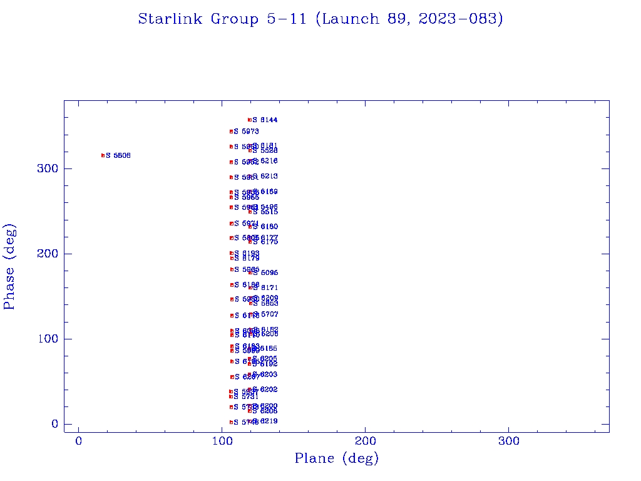Click the "S 5515" label
The image size is (641, 481).
pyautogui.click(x=265, y=212)
